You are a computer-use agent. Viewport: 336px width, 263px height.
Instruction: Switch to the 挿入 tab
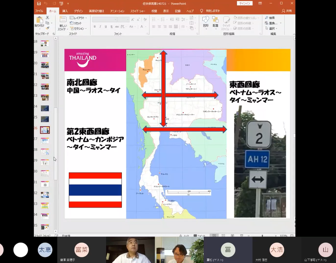click(x=65, y=11)
